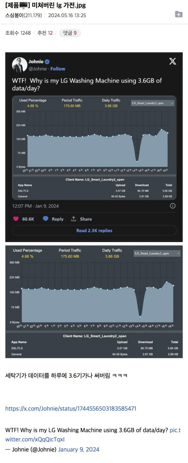Click the @Johnie handle in tweet
The image size is (188, 463).
(38, 69)
